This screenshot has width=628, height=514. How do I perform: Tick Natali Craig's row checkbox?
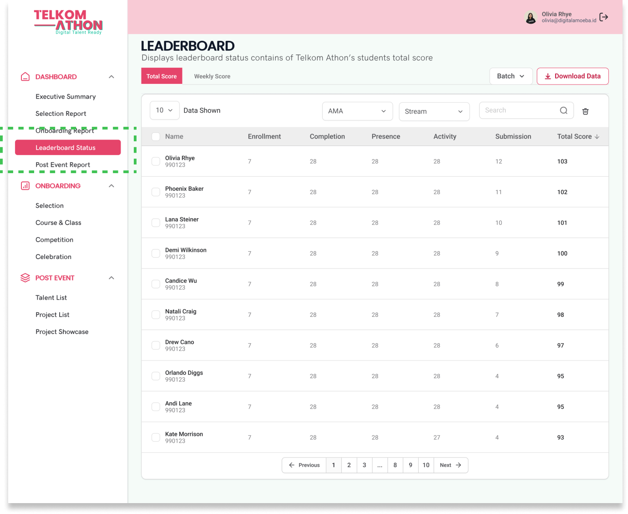pyautogui.click(x=156, y=314)
